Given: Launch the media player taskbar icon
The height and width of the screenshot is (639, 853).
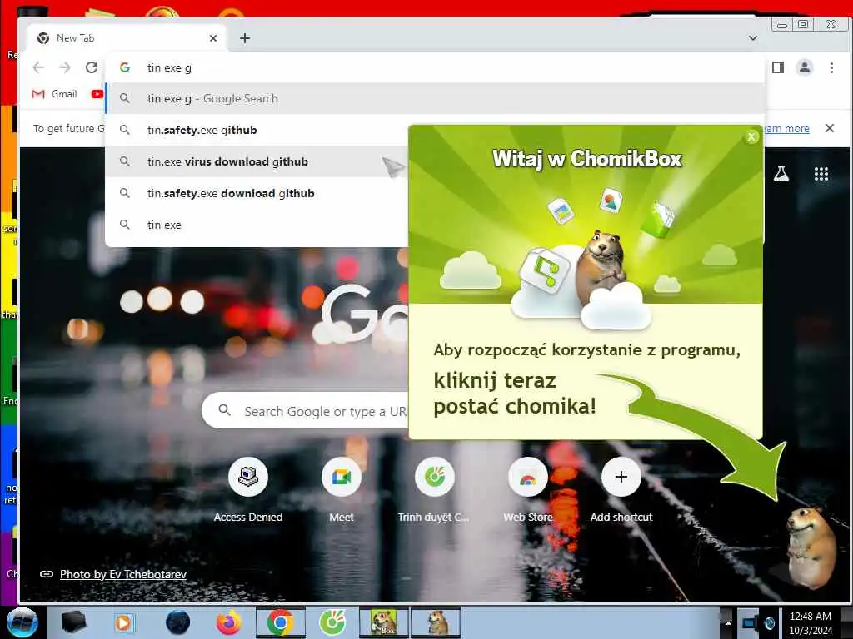Looking at the screenshot, I should pyautogui.click(x=123, y=622).
